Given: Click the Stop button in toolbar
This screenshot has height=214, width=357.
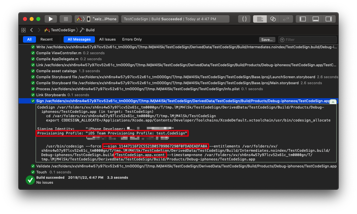Looking at the screenshot, I should click(66, 19).
